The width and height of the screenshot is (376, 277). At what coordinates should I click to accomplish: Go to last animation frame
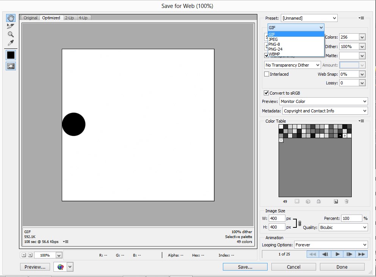coord(362,254)
